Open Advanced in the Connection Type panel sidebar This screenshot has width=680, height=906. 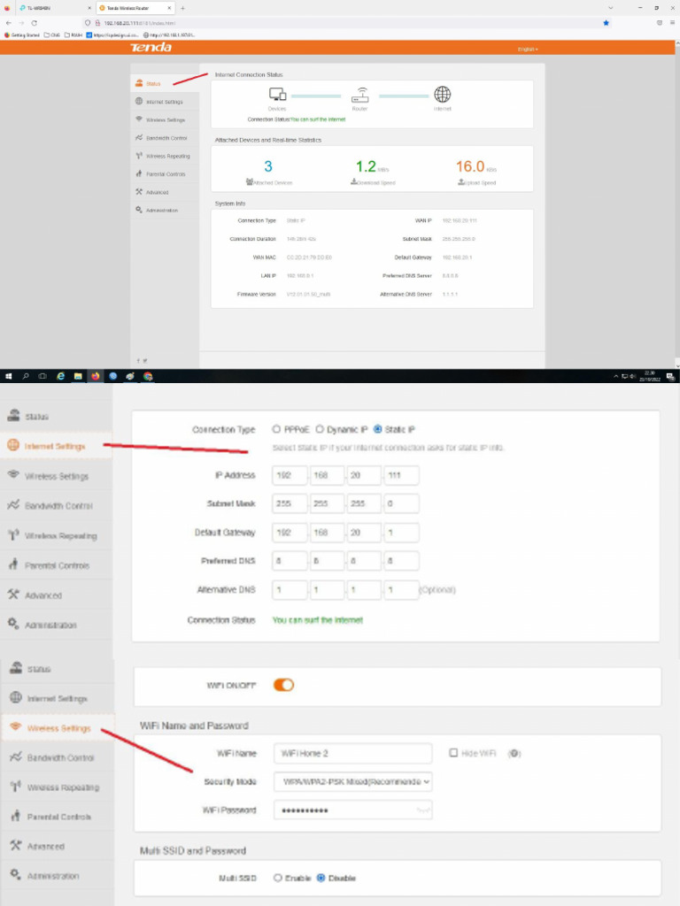click(x=56, y=595)
